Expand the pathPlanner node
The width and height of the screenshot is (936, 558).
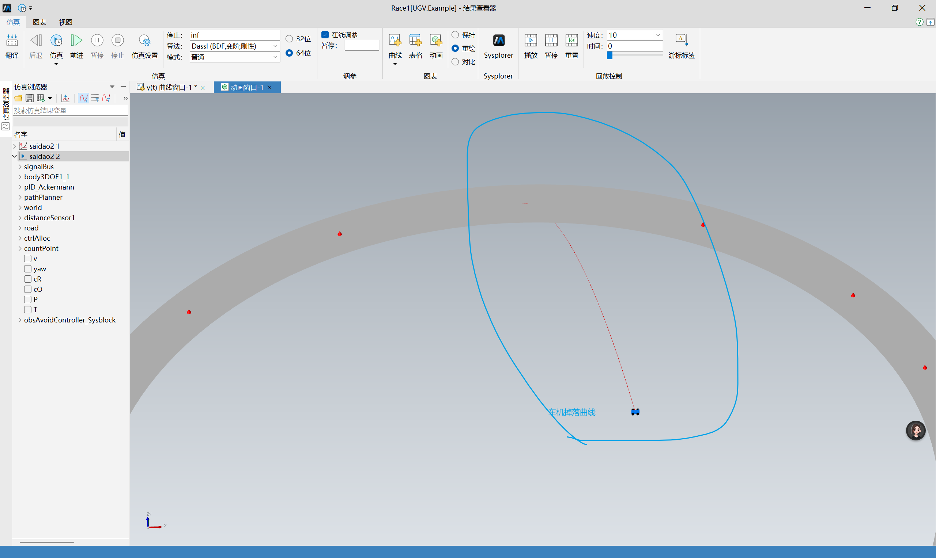[20, 197]
